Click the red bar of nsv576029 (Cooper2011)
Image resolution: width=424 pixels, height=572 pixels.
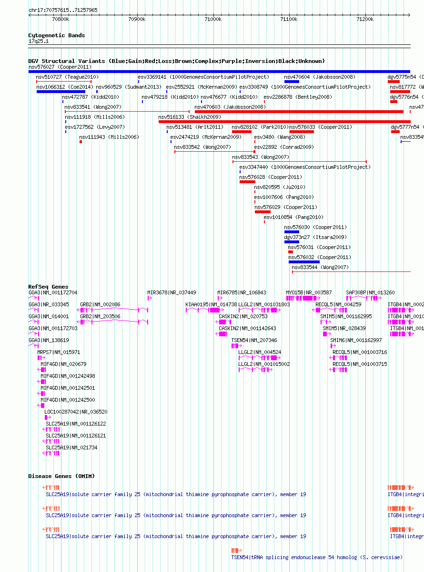tap(262, 212)
